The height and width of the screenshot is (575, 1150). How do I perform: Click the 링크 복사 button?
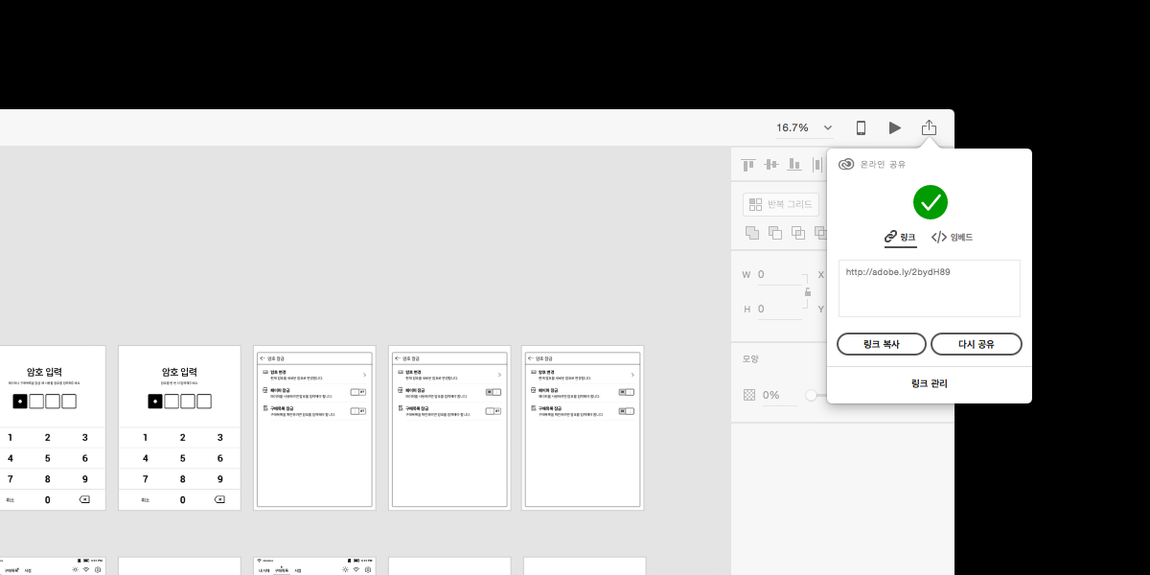coord(881,344)
